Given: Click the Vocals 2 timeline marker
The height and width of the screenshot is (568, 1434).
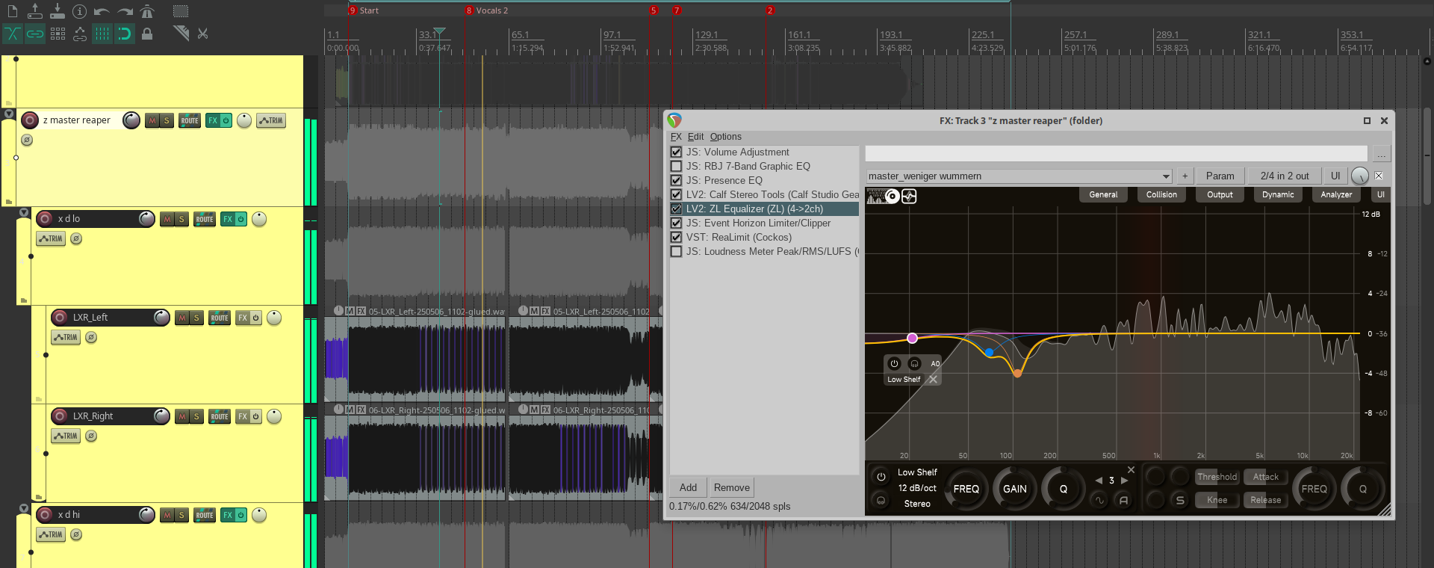Looking at the screenshot, I should pyautogui.click(x=487, y=10).
